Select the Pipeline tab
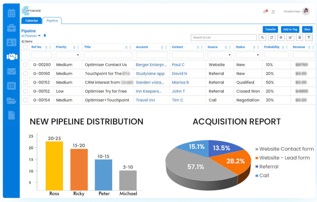The height and width of the screenshot is (202, 317). (x=52, y=21)
